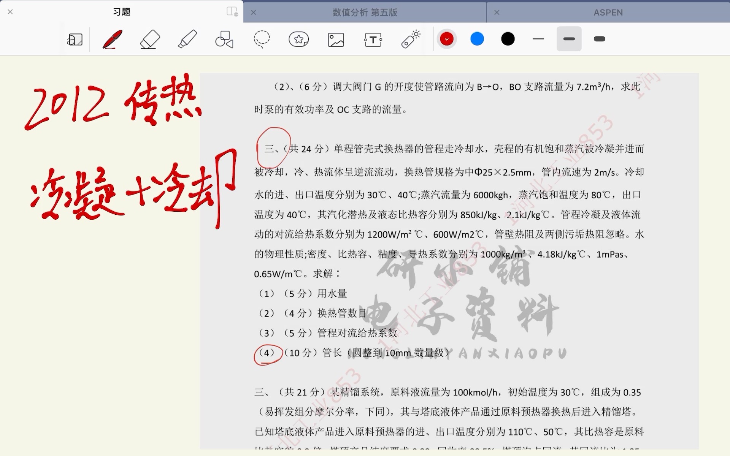Click the line starting '三、（共 21 分）某精馏系统'
This screenshot has width=730, height=456.
pyautogui.click(x=448, y=392)
